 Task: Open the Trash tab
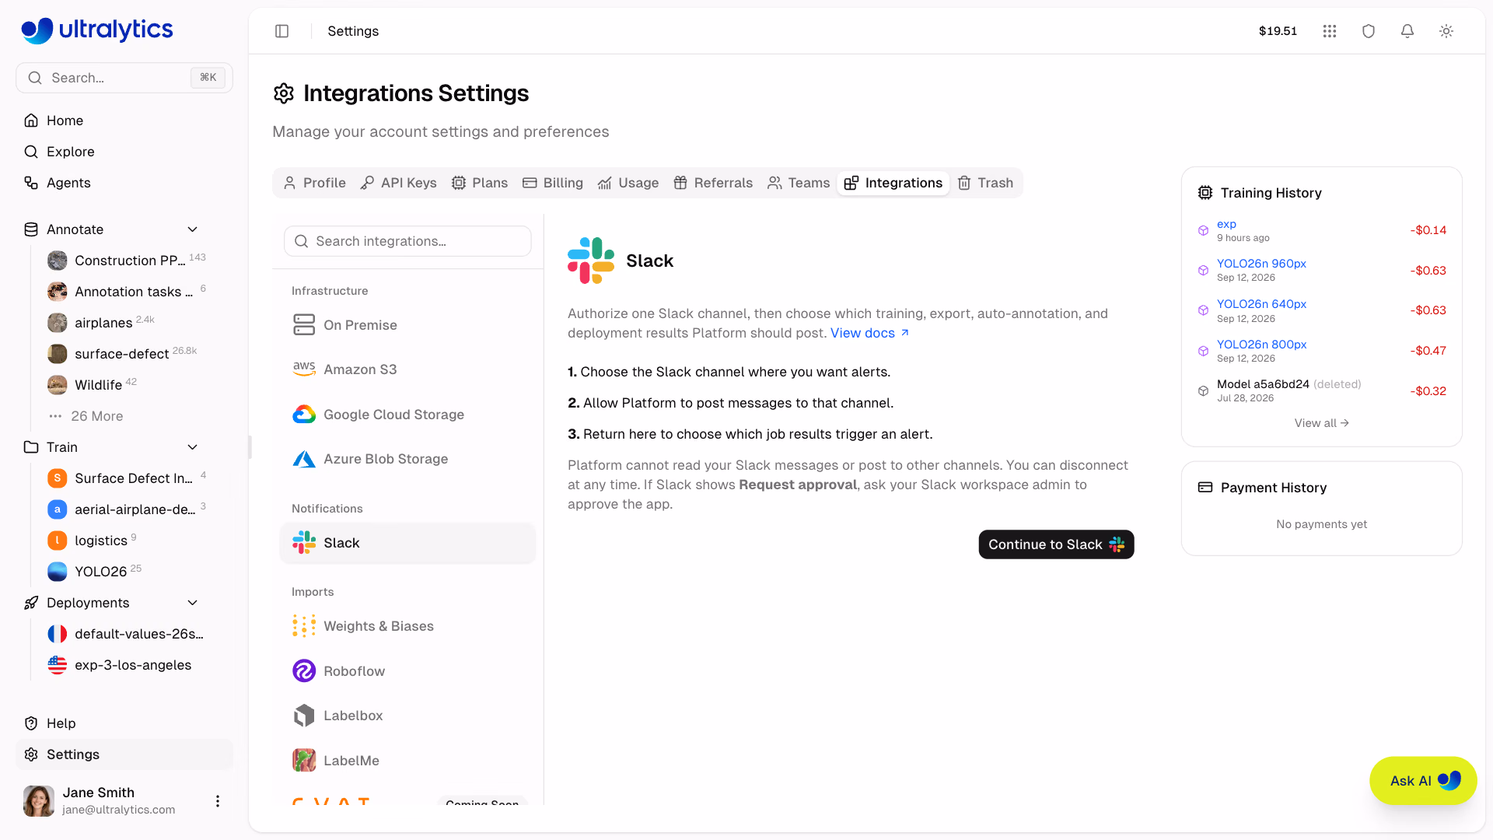(x=985, y=183)
